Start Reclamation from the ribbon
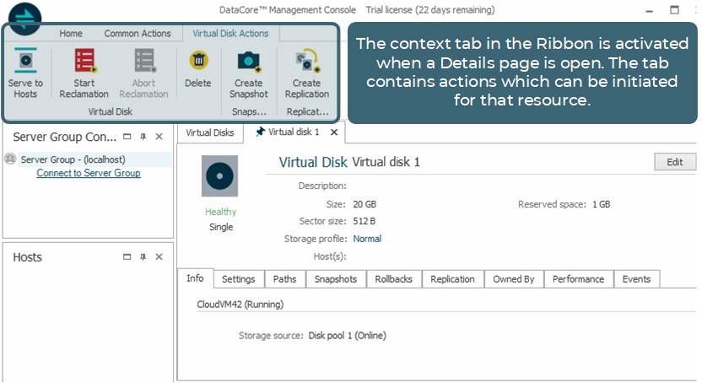The width and height of the screenshot is (702, 383). click(84, 62)
